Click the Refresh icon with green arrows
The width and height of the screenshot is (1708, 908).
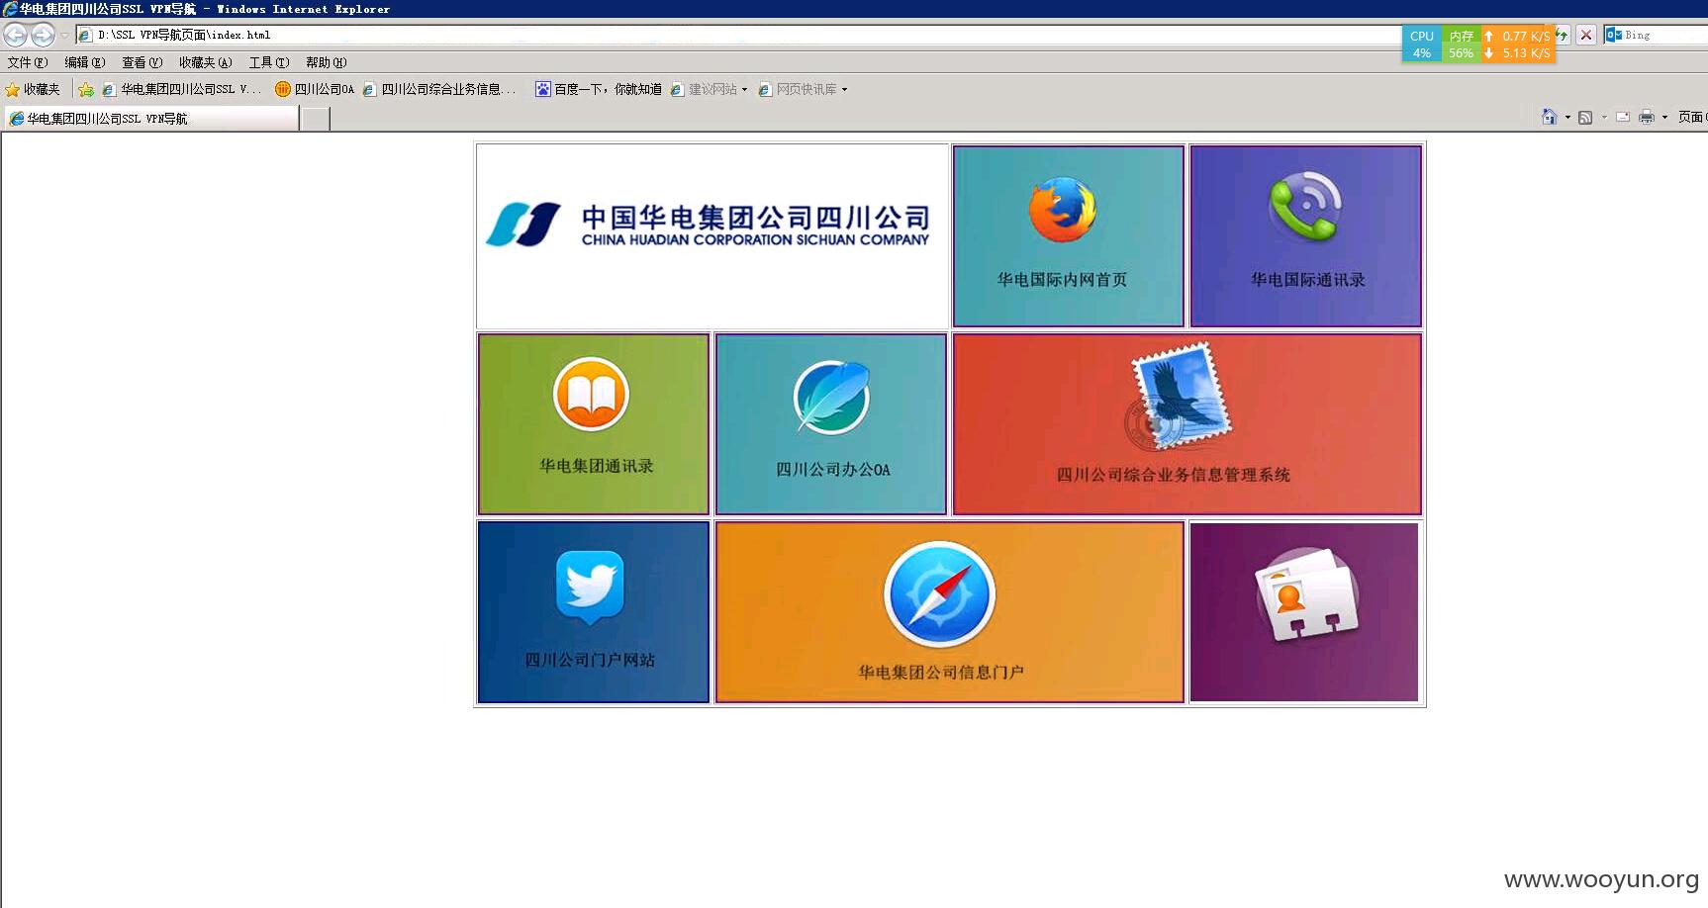tap(1563, 35)
